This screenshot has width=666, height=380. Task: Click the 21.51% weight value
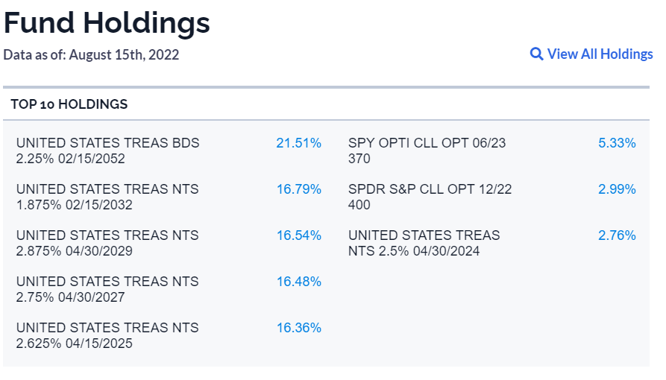298,143
